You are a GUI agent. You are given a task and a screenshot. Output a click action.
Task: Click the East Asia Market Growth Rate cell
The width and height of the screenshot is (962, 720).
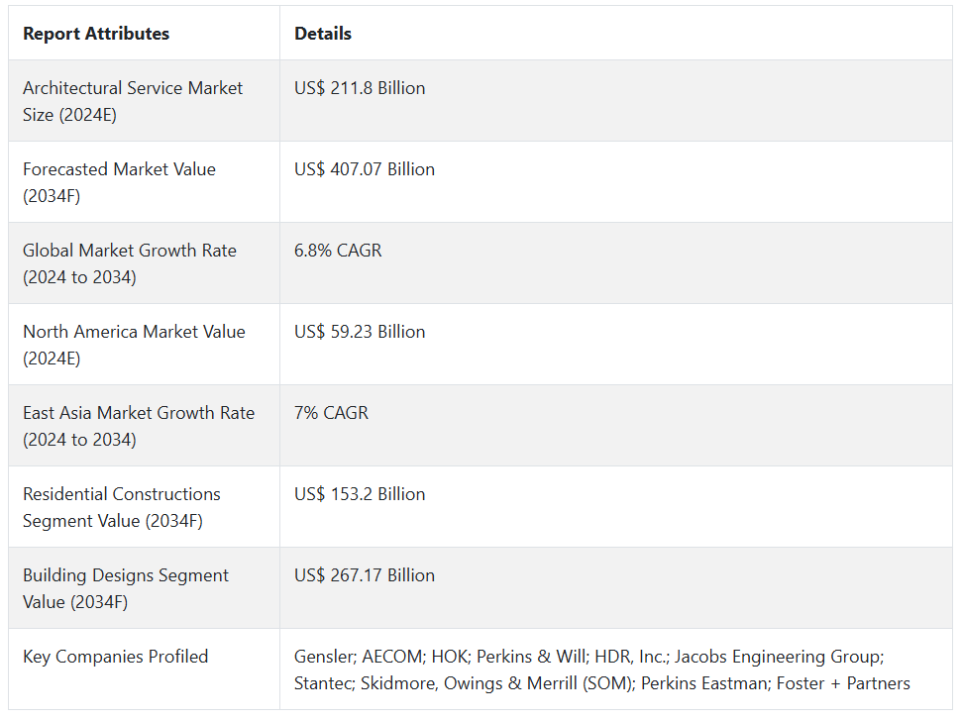139,426
